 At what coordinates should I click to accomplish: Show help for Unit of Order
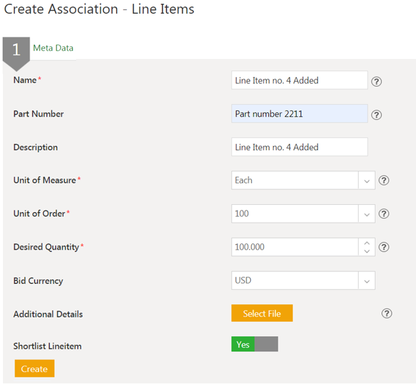pos(384,214)
